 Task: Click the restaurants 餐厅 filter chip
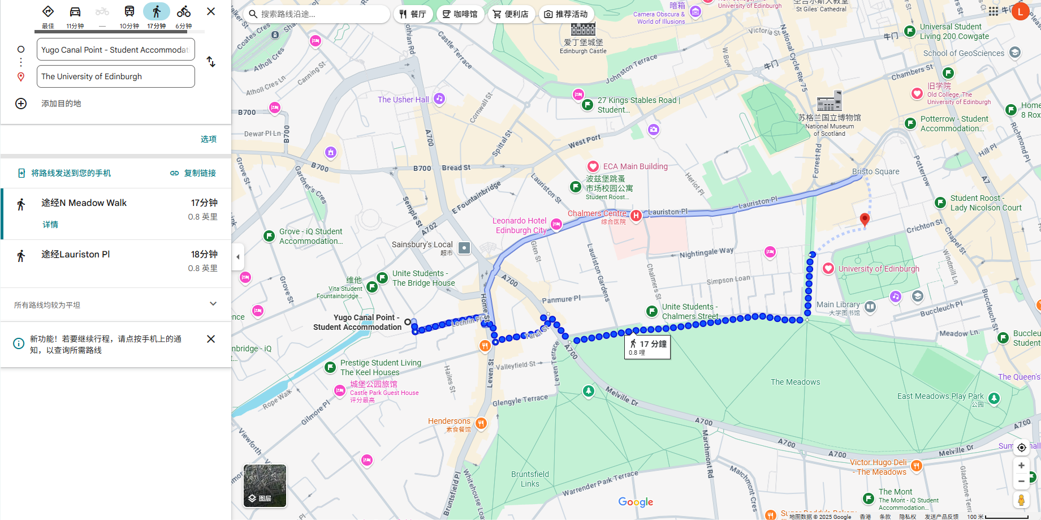[x=413, y=14]
